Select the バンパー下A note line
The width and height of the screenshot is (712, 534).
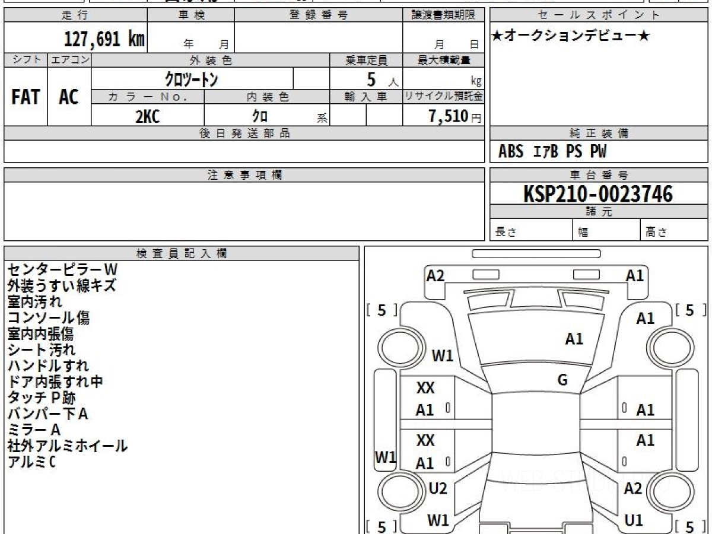[x=47, y=414]
